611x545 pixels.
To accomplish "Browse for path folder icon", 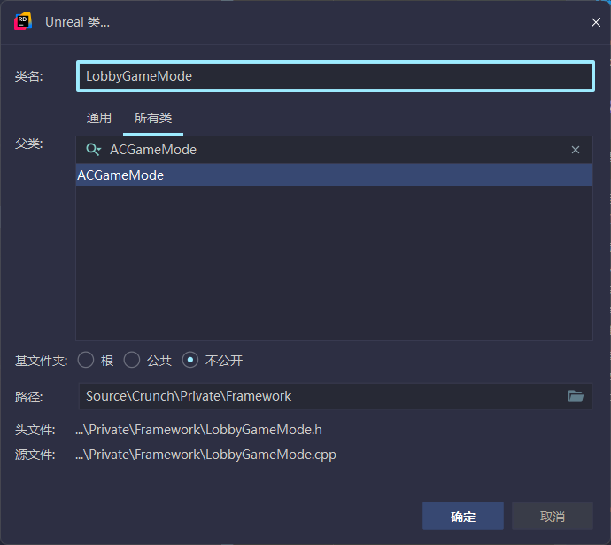I will (x=576, y=396).
